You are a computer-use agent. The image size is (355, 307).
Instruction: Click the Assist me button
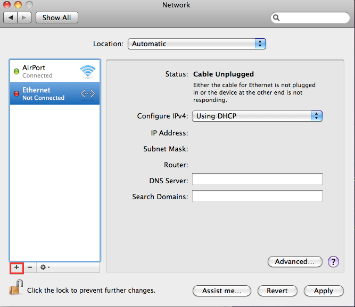pyautogui.click(x=221, y=291)
